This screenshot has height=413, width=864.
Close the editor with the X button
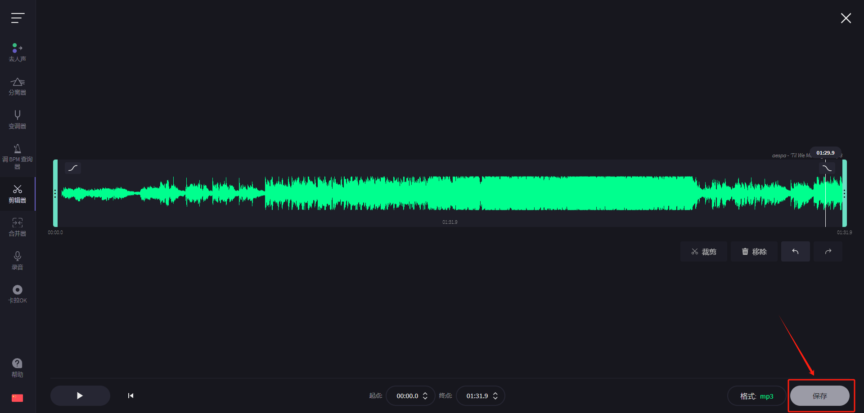[846, 18]
